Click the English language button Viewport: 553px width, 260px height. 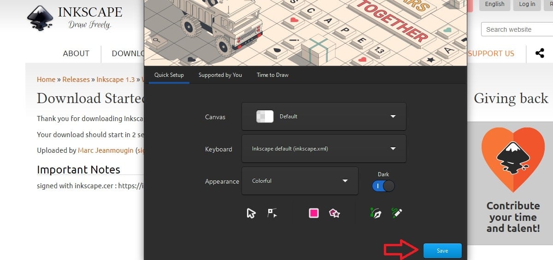coord(495,4)
